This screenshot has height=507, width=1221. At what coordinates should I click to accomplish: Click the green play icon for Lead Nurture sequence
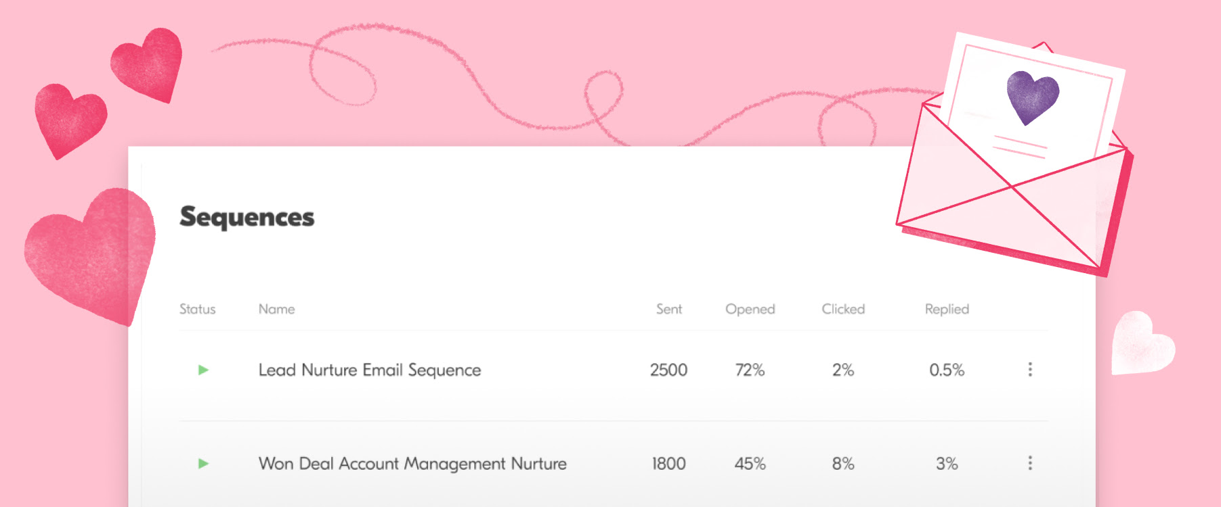point(203,370)
